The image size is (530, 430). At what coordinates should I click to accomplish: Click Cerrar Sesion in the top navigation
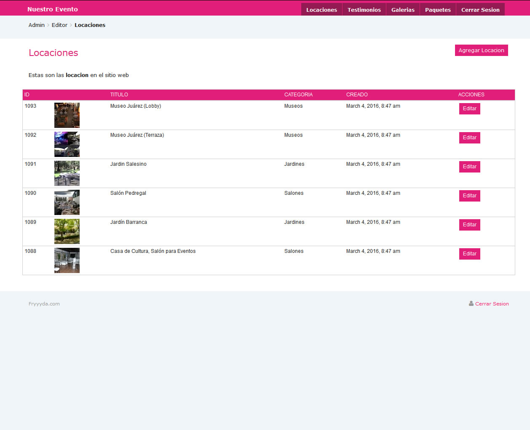tap(480, 10)
